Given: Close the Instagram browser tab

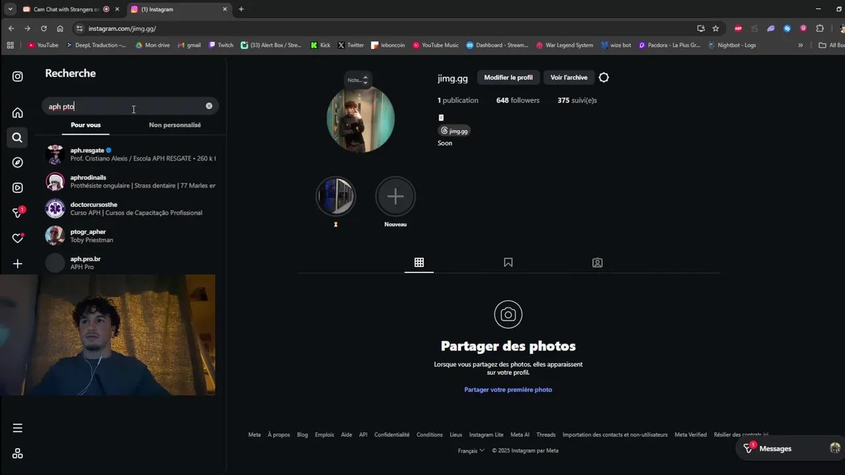Looking at the screenshot, I should pos(224,9).
